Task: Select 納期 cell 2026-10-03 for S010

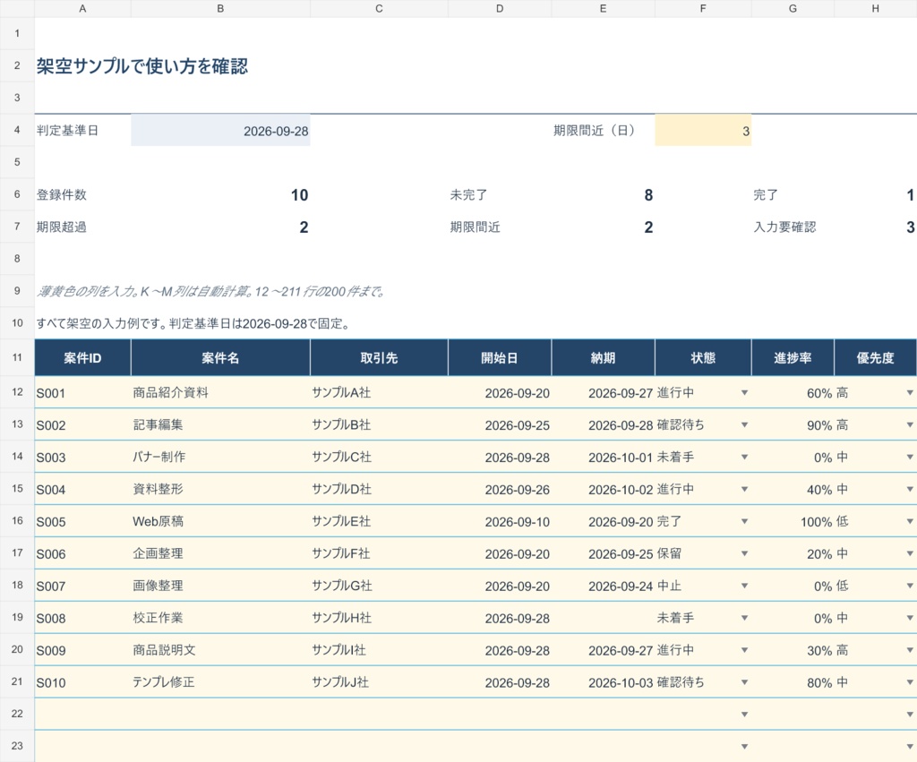Action: (x=603, y=682)
